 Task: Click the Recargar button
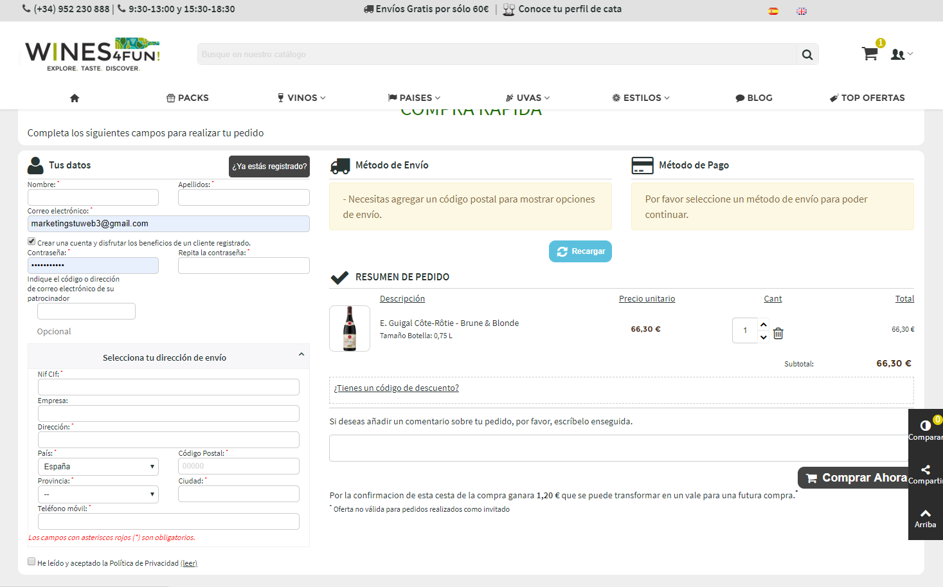[580, 251]
